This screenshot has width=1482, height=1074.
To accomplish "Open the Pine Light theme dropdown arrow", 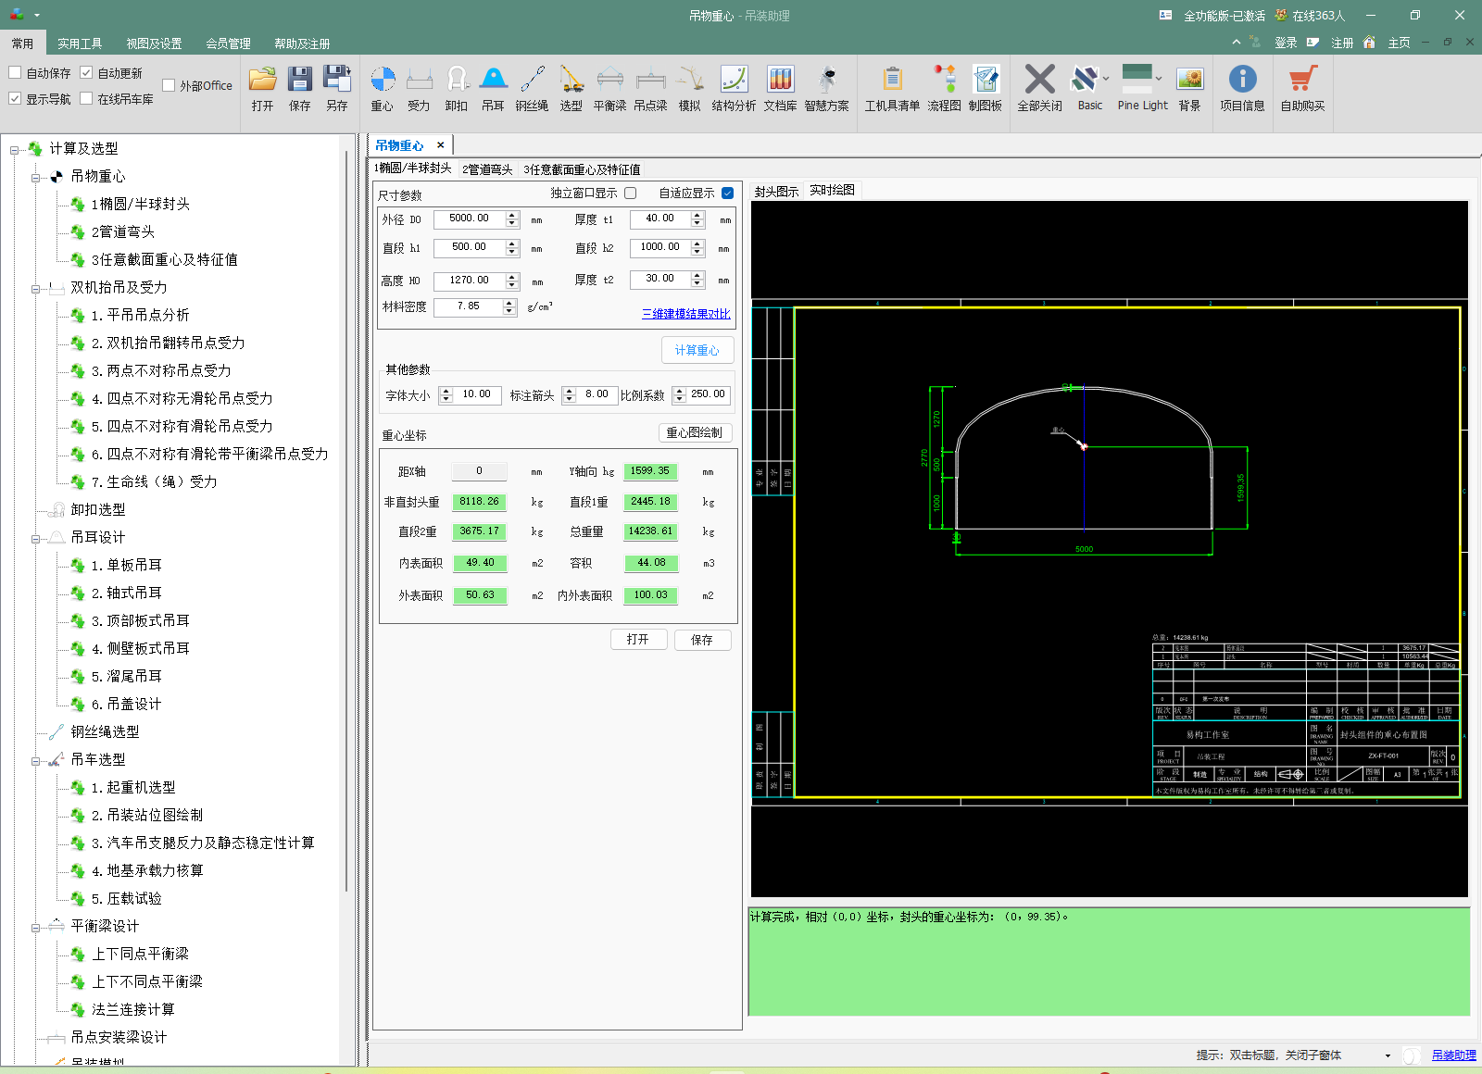I will [1159, 79].
